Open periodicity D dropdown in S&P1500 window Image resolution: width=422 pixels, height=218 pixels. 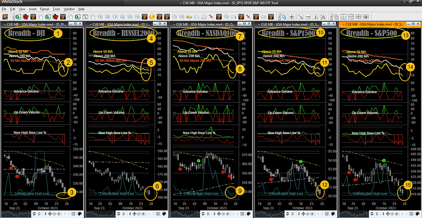292,214
